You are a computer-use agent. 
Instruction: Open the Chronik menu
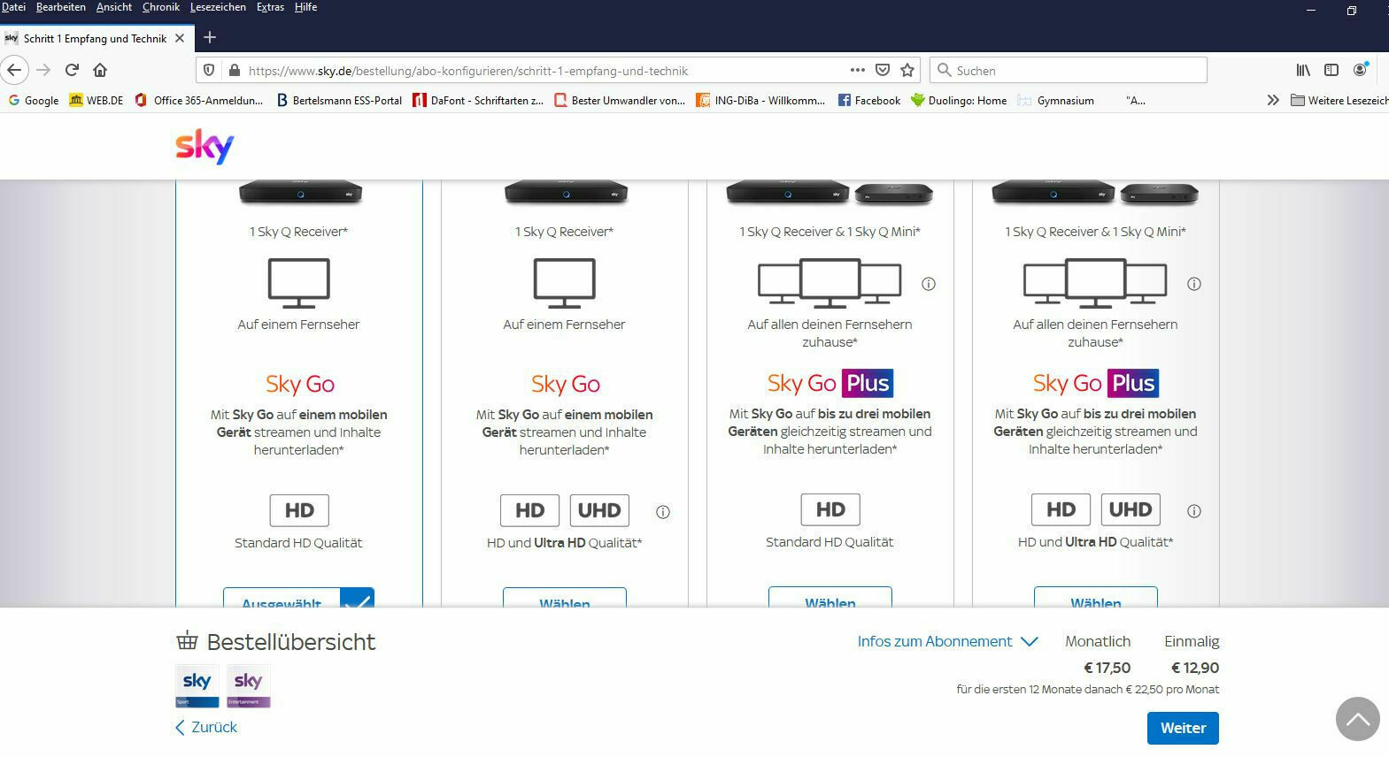pos(161,7)
